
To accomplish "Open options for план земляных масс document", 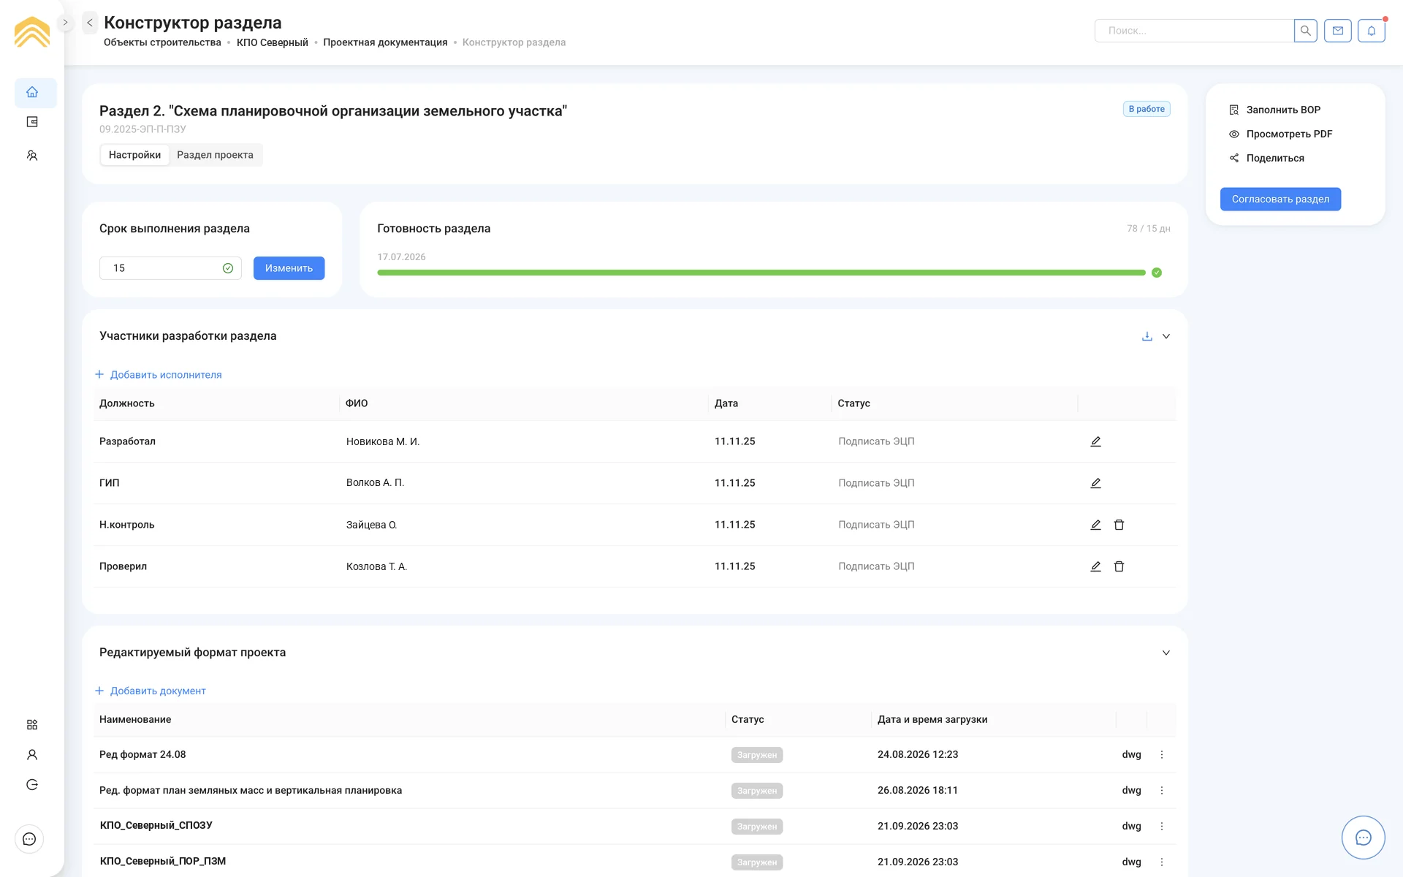I will coord(1162,790).
